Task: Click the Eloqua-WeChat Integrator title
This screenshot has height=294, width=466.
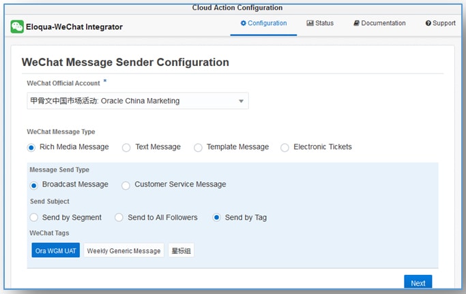Action: point(75,27)
